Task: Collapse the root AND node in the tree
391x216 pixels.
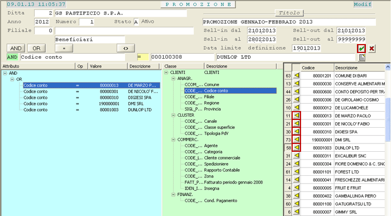Action: (x=5, y=73)
